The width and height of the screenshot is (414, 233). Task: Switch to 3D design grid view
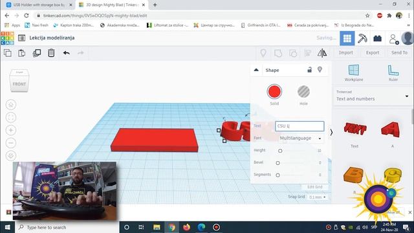pyautogui.click(x=347, y=38)
